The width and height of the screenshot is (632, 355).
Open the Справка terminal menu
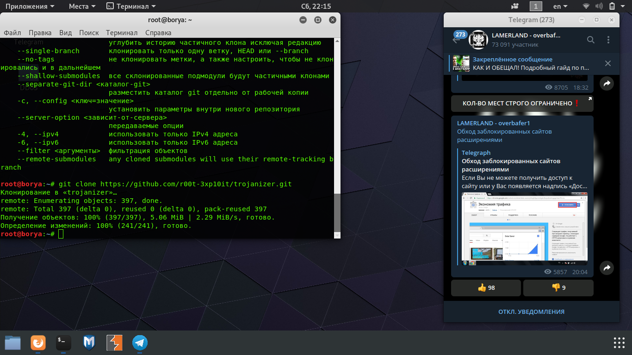[158, 33]
